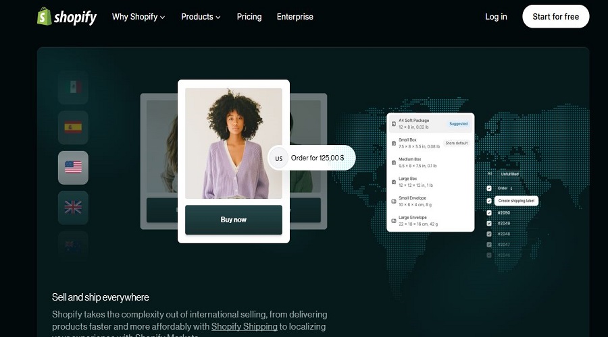Open the Shopify Shipping link
This screenshot has height=337, width=608.
(245, 327)
